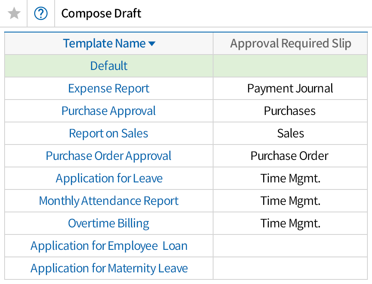Open Application for Employee Loan template
The width and height of the screenshot is (372, 284).
(109, 246)
